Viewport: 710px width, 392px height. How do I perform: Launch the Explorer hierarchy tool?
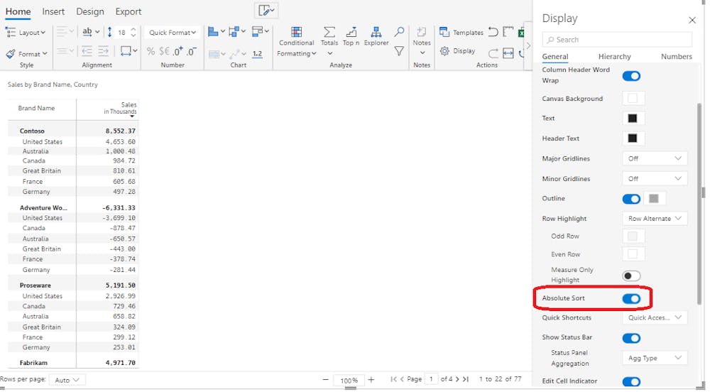coord(376,37)
